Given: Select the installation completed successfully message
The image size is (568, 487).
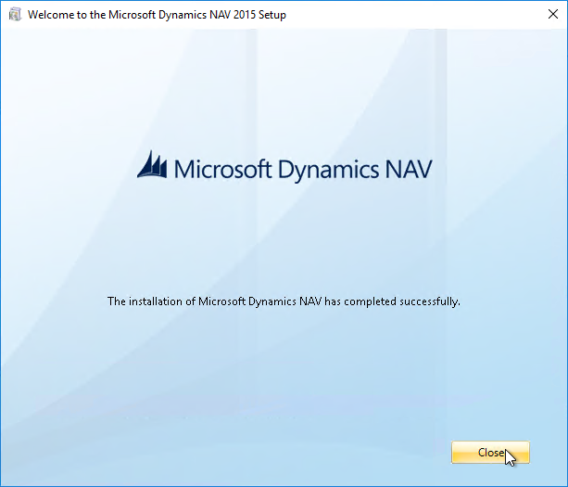Looking at the screenshot, I should coord(284,301).
